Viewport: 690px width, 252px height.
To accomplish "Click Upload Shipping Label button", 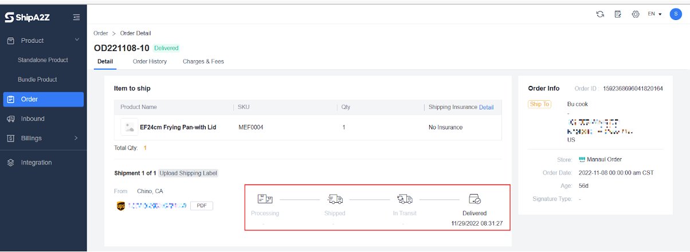I will 188,173.
